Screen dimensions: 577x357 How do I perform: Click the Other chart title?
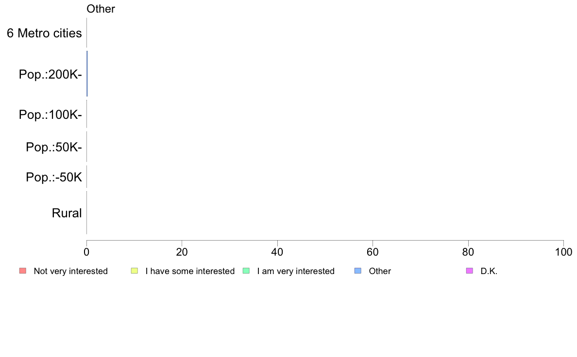tap(101, 9)
